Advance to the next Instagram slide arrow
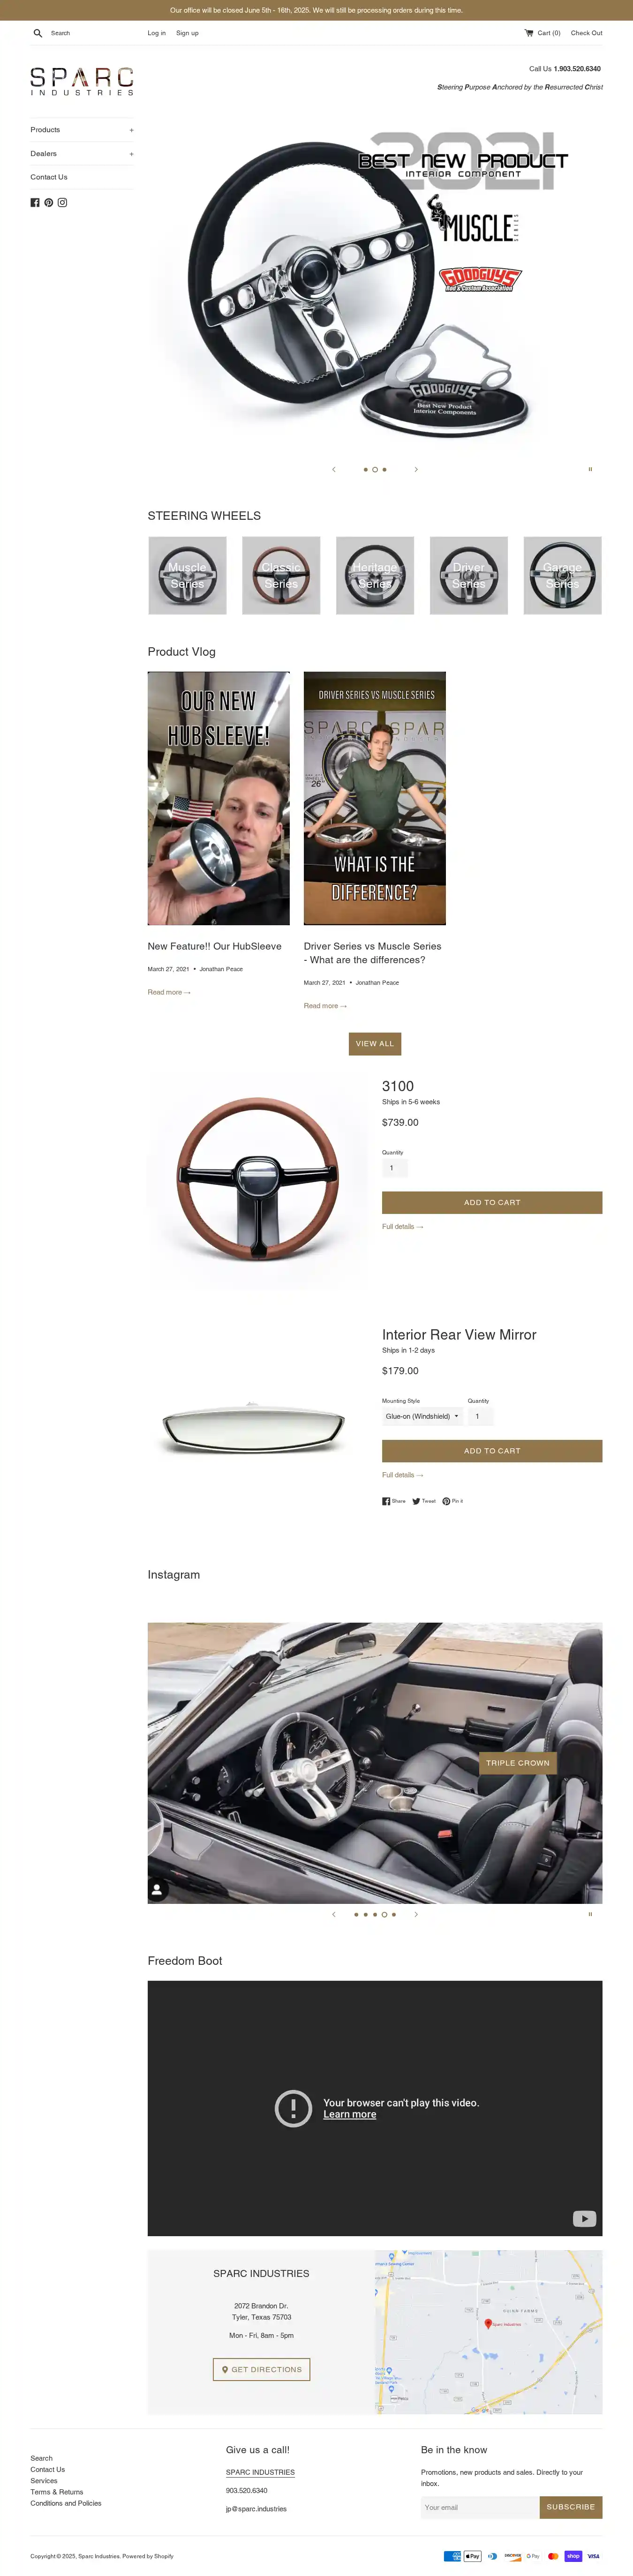This screenshot has width=633, height=2576. pos(416,1914)
